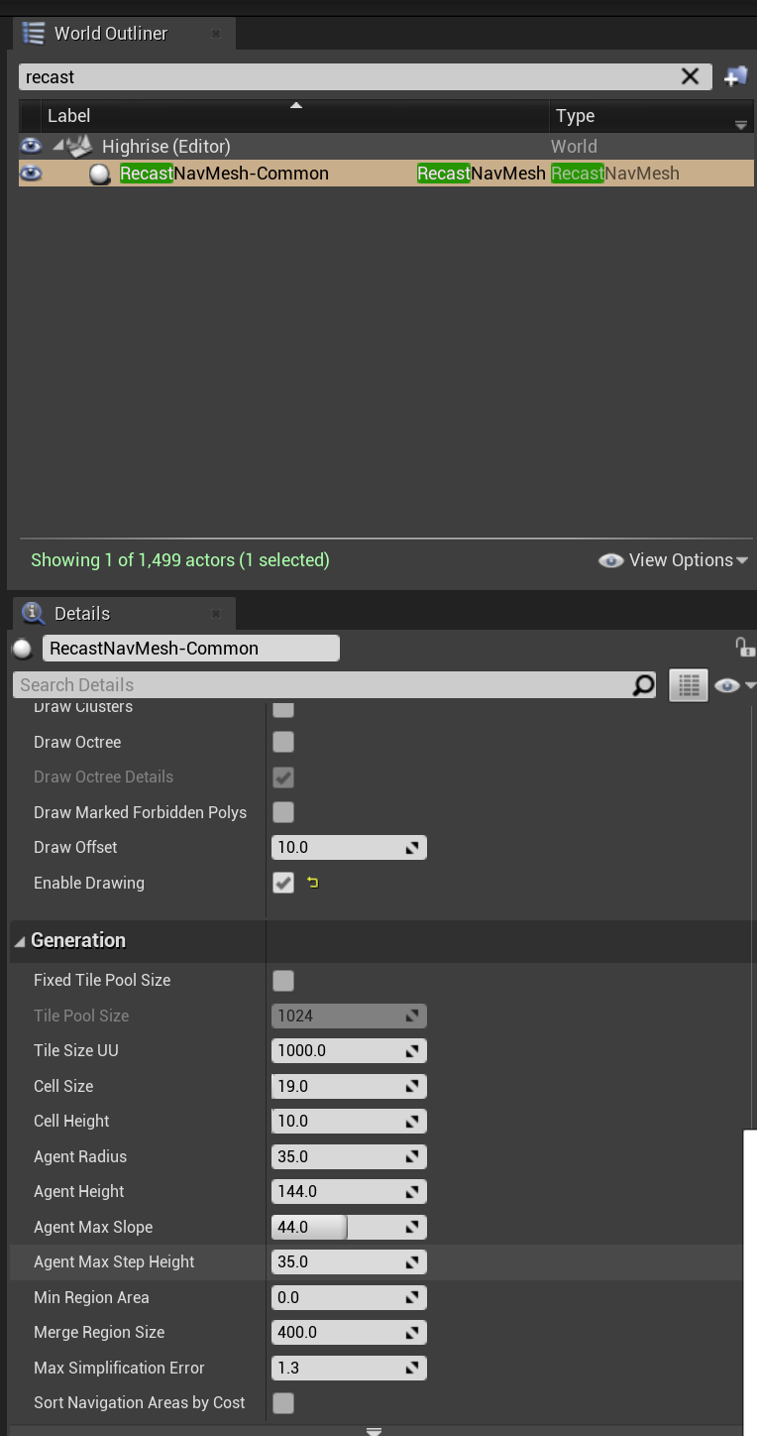Open the View Options dropdown
The height and width of the screenshot is (1436, 757).
click(674, 560)
